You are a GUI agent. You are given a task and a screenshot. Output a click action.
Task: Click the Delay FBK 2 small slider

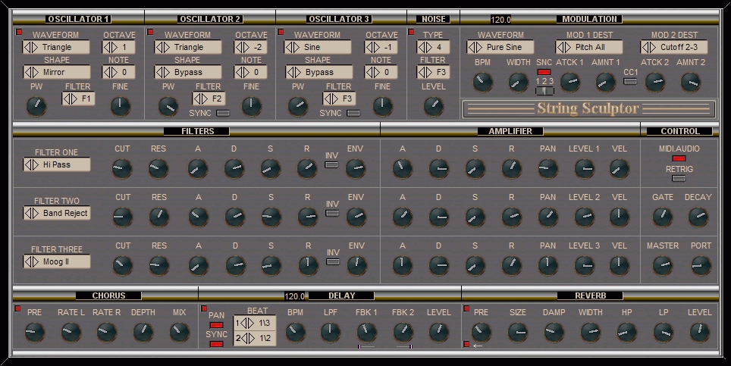403,346
